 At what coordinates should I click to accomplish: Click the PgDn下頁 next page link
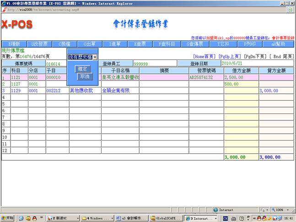point(255,56)
